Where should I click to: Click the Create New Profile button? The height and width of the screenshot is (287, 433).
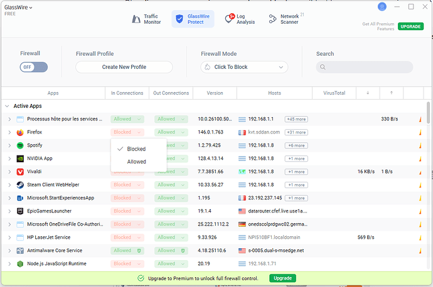pos(124,67)
